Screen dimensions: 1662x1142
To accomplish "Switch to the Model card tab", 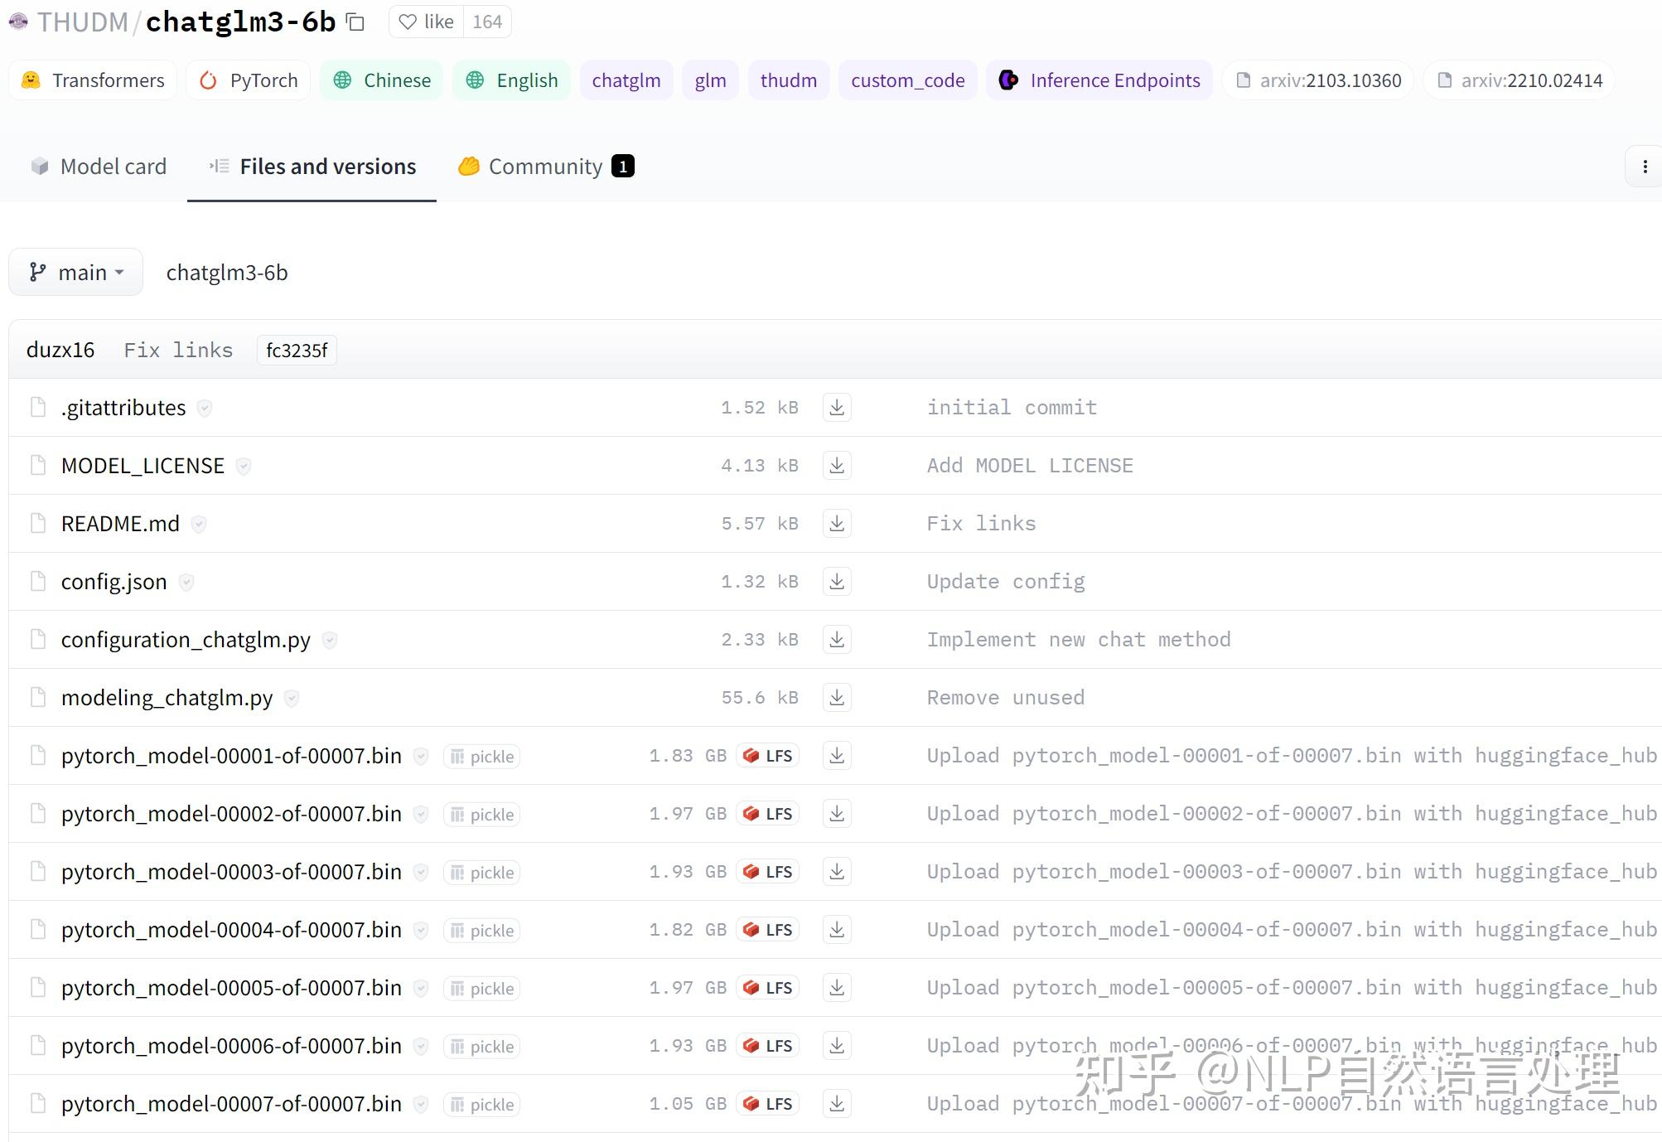I will 98,166.
